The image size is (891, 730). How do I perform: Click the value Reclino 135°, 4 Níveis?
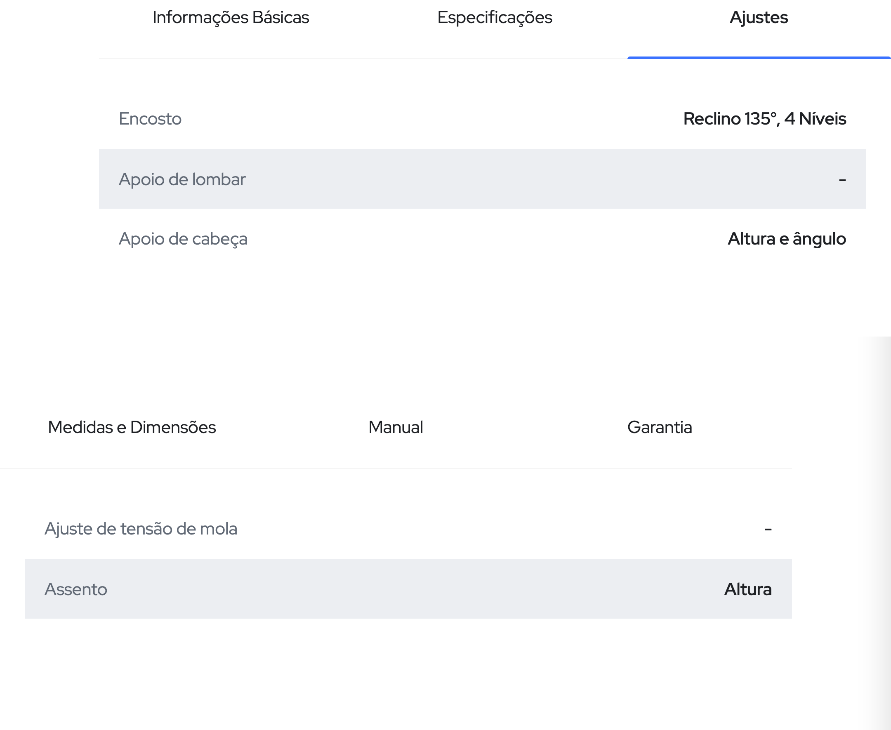764,119
